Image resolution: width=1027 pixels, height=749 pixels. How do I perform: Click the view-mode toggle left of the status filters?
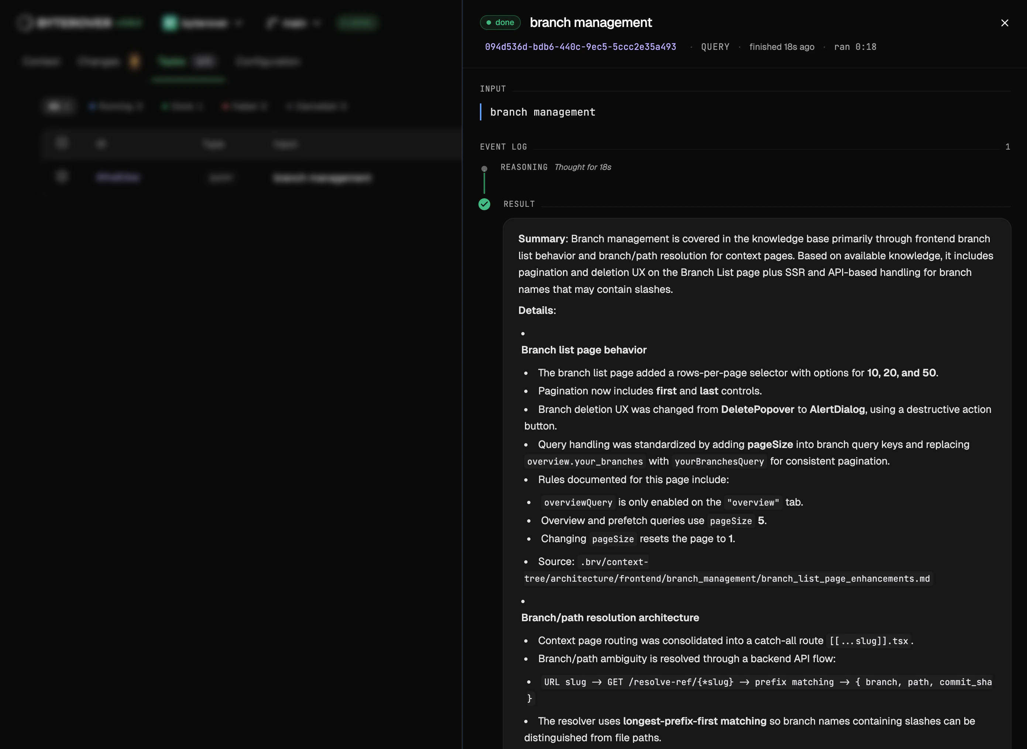tap(59, 106)
